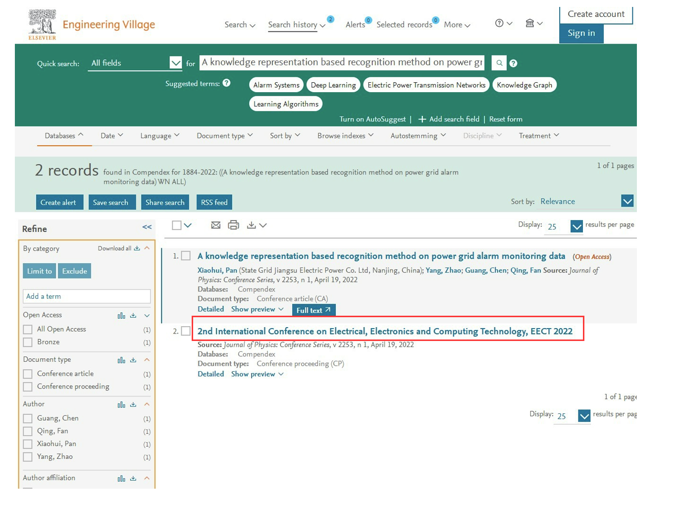Download Author affiliation facet data
678x509 pixels.
(133, 479)
